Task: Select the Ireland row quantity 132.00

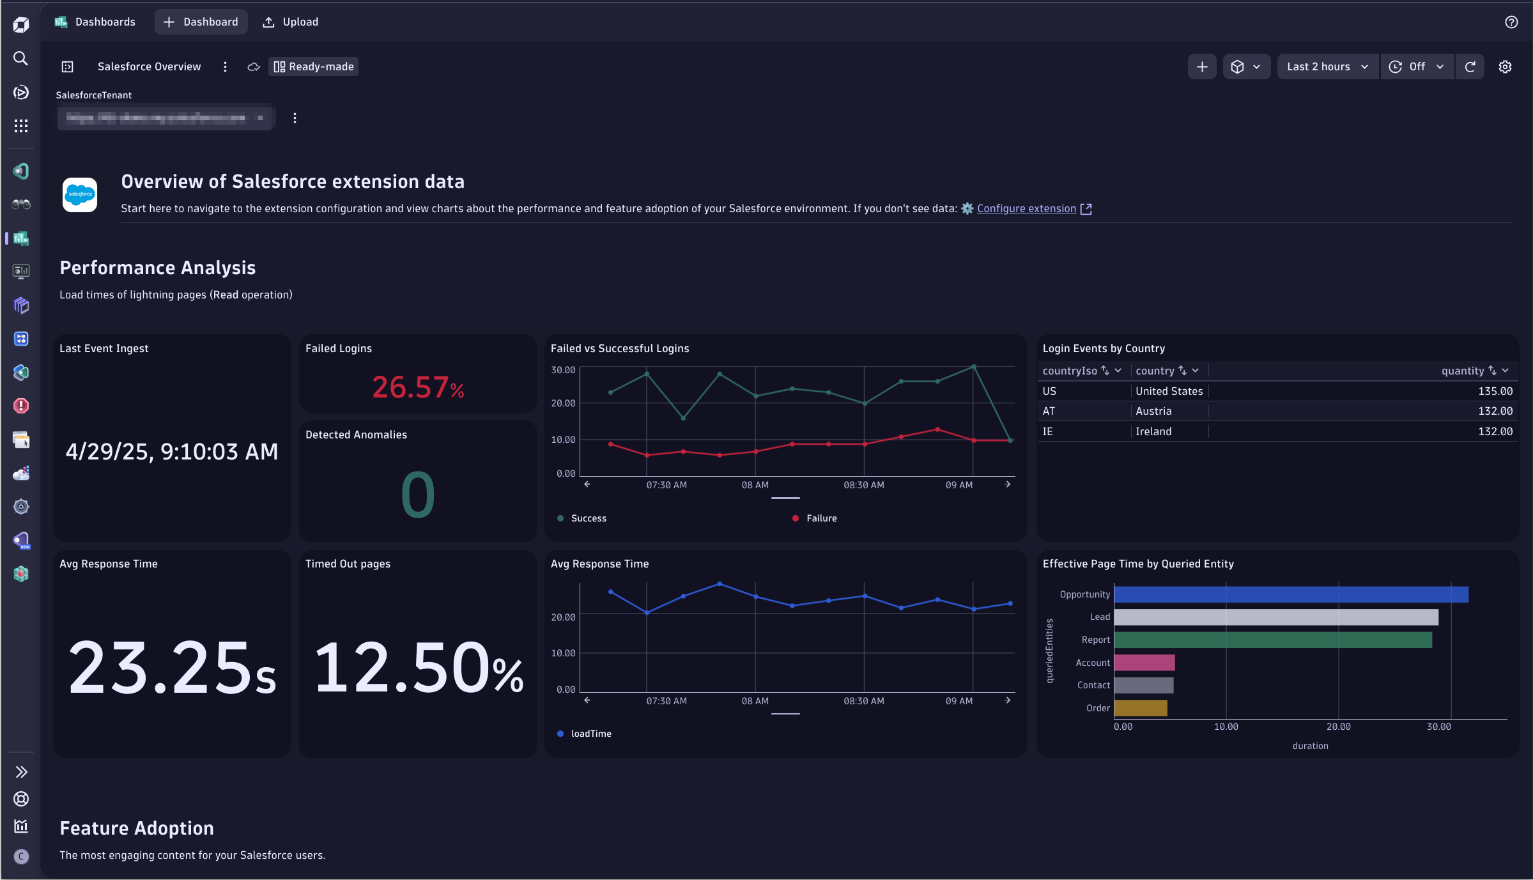Action: coord(1495,431)
